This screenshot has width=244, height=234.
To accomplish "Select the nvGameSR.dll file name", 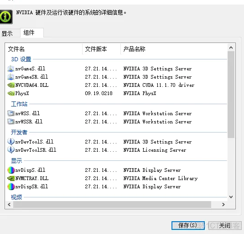I will [31, 77].
